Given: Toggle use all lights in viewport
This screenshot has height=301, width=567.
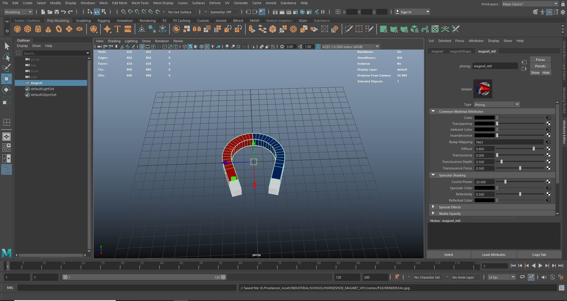Looking at the screenshot, I should click(x=213, y=47).
